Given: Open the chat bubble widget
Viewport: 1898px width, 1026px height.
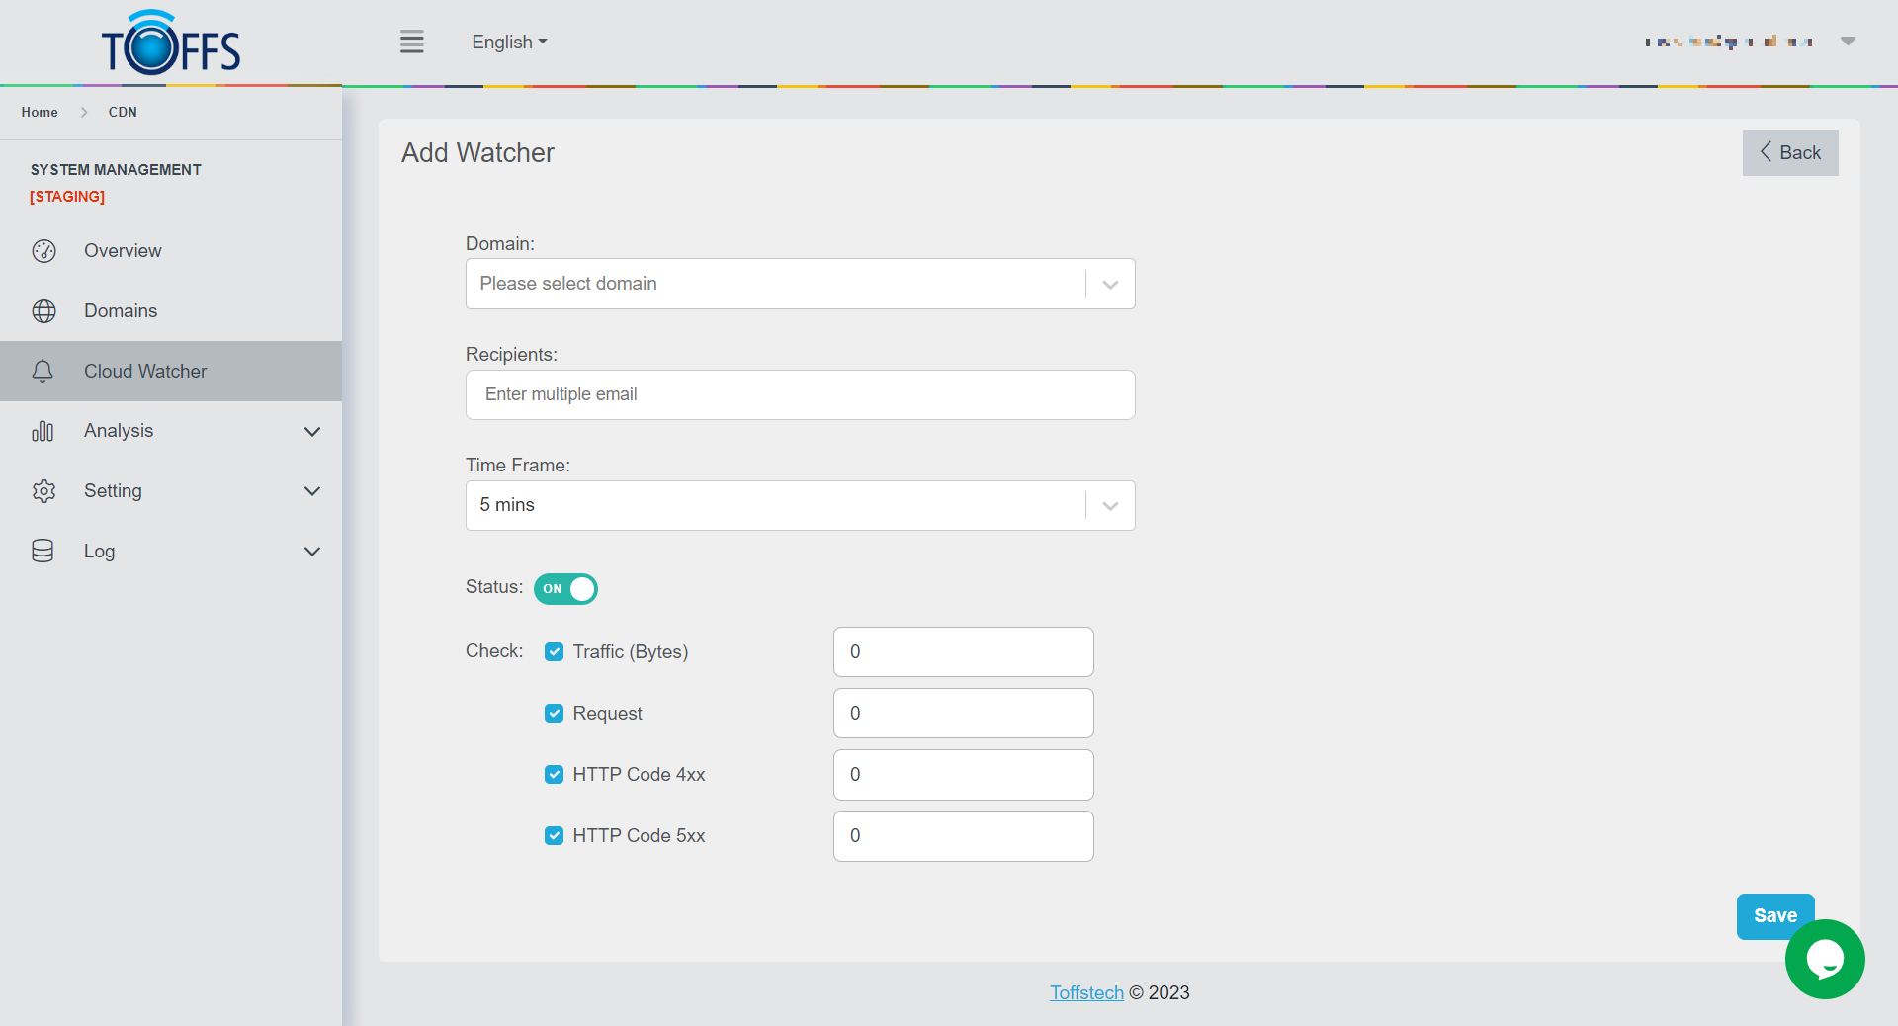Looking at the screenshot, I should [1824, 959].
